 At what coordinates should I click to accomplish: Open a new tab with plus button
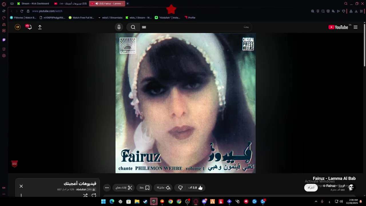[128, 4]
